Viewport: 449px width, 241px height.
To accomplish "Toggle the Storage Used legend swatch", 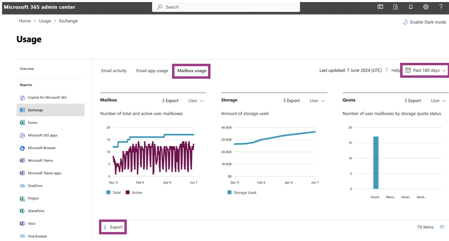I will click(229, 192).
